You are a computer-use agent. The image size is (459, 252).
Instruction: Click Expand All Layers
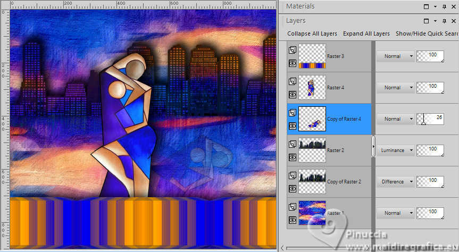click(x=366, y=33)
